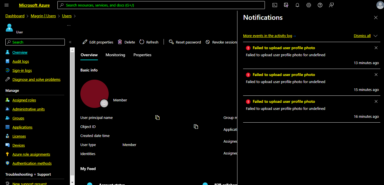
Task: Open the notifications bell icon
Action: tap(297, 5)
